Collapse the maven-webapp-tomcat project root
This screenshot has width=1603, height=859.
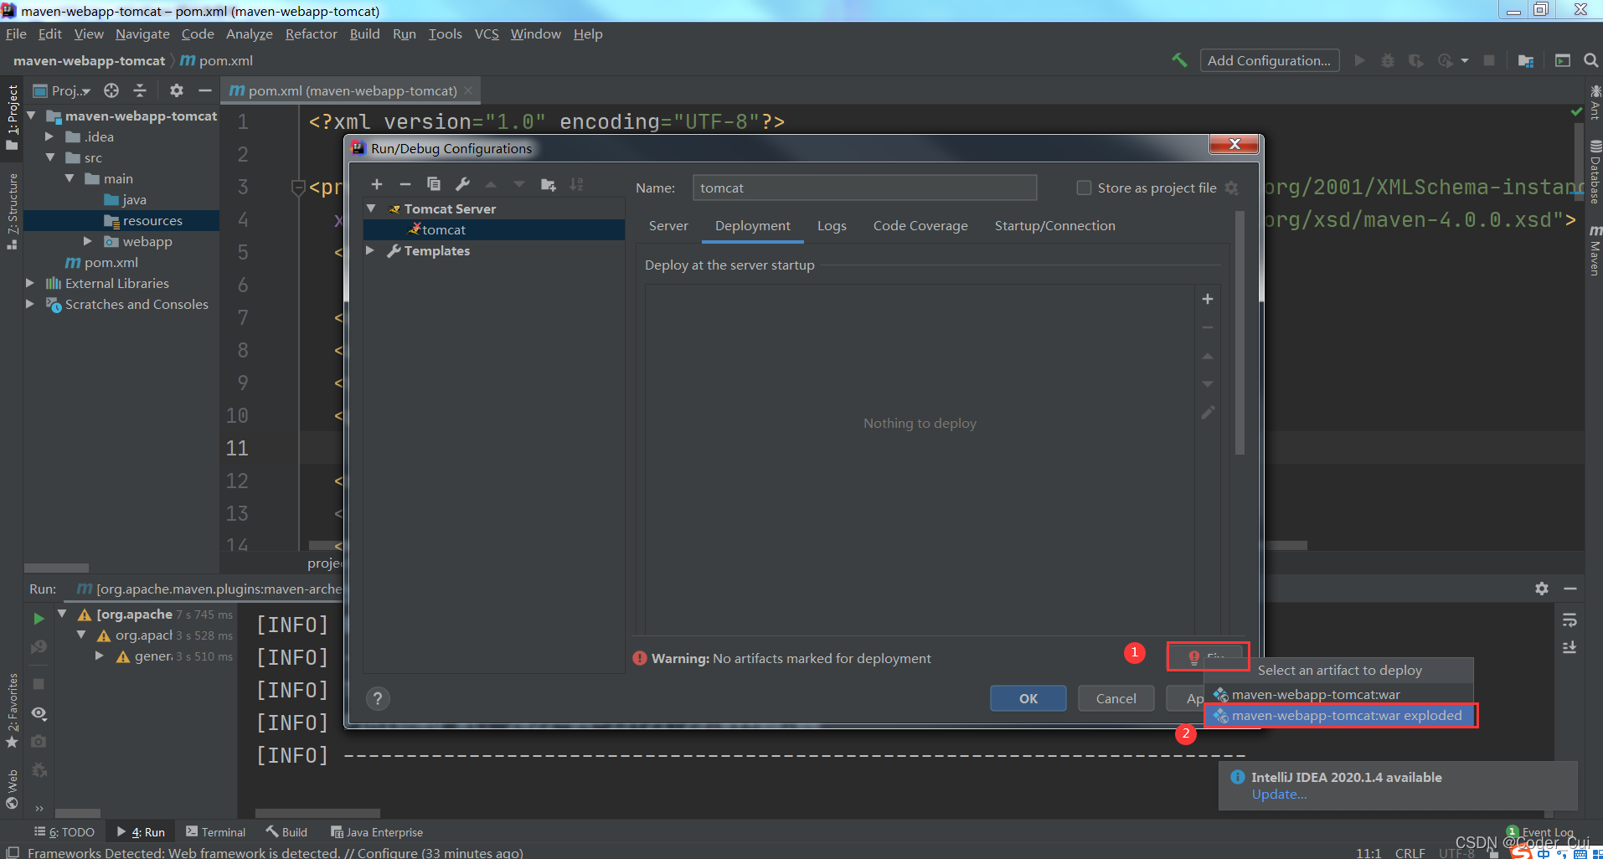coord(31,116)
